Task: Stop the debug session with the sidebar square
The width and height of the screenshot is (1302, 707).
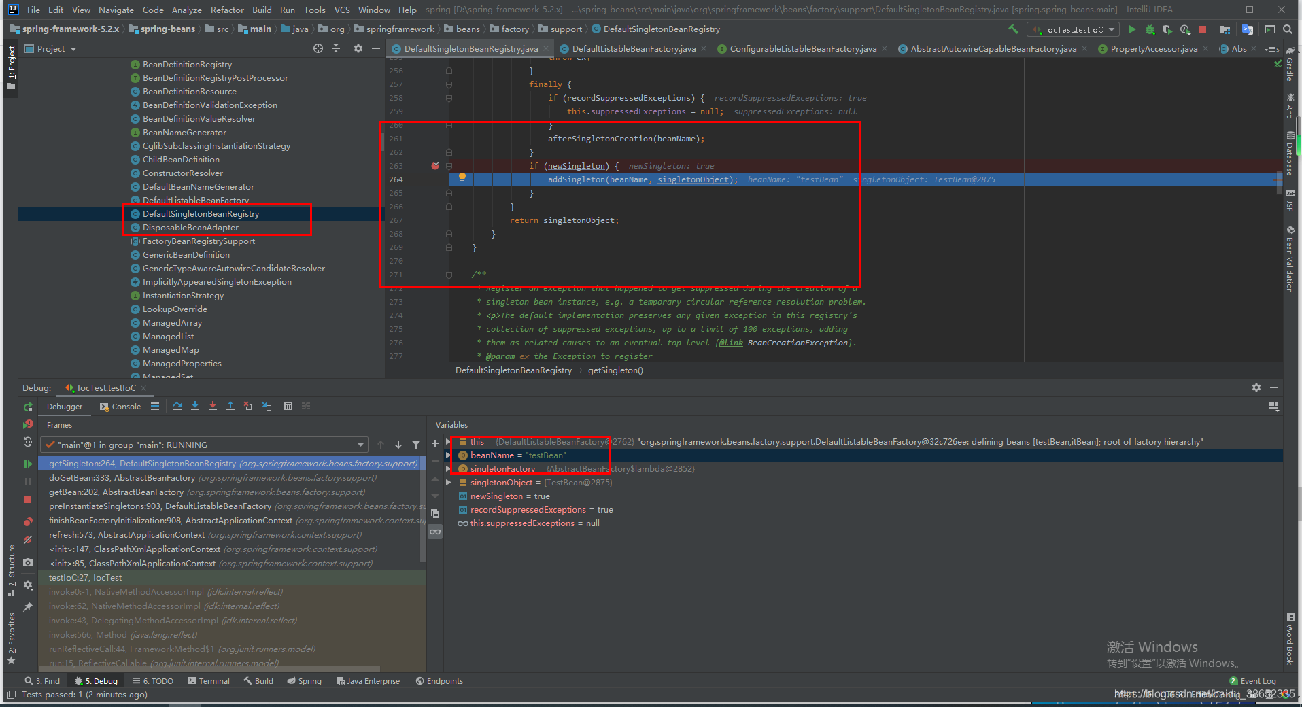Action: click(x=28, y=500)
